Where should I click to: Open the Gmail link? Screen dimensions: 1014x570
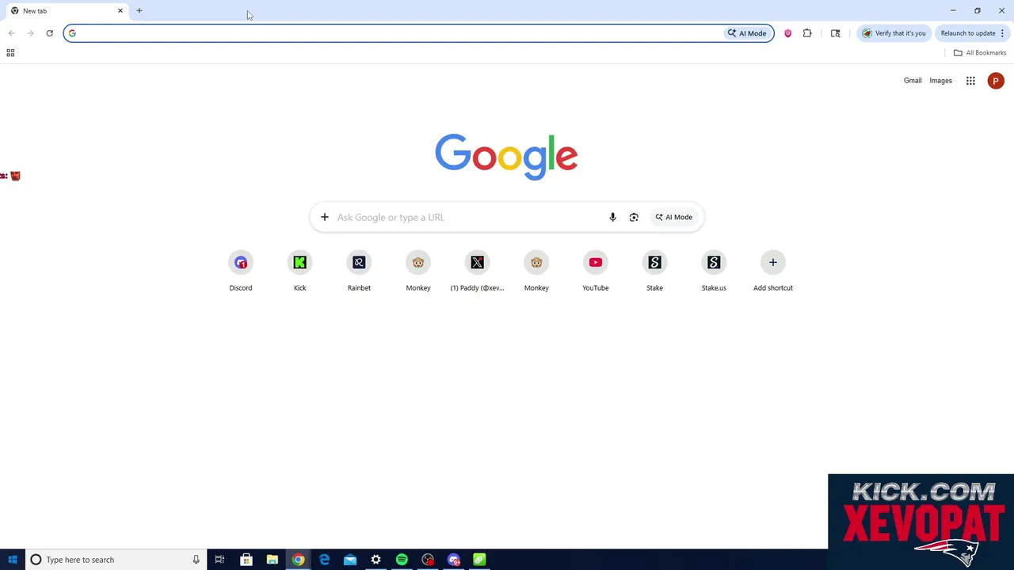913,81
